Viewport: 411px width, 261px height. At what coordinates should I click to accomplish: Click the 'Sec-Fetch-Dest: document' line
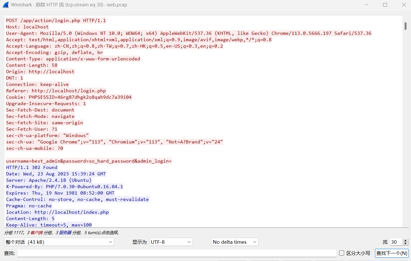(x=40, y=110)
